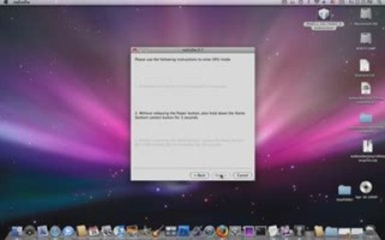Click the Cancel button in the redsn0w dialog

(243, 175)
